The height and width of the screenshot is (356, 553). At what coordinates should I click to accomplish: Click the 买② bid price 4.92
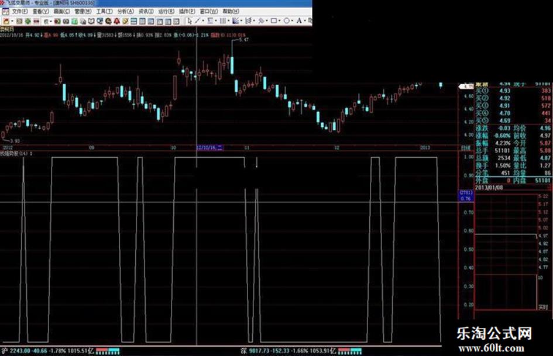(x=504, y=98)
